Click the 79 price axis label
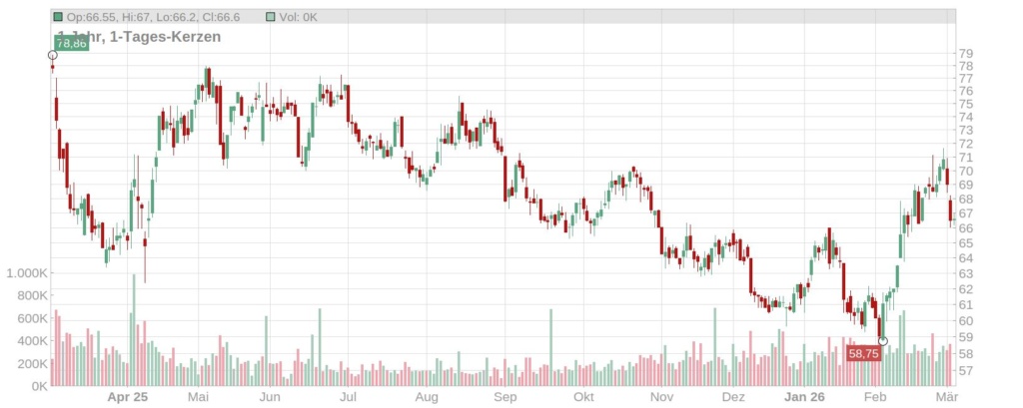Image resolution: width=1023 pixels, height=408 pixels. [x=965, y=54]
